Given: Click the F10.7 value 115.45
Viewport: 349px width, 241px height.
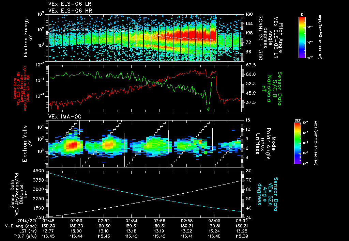Looking at the screenshot, I should (x=48, y=236).
